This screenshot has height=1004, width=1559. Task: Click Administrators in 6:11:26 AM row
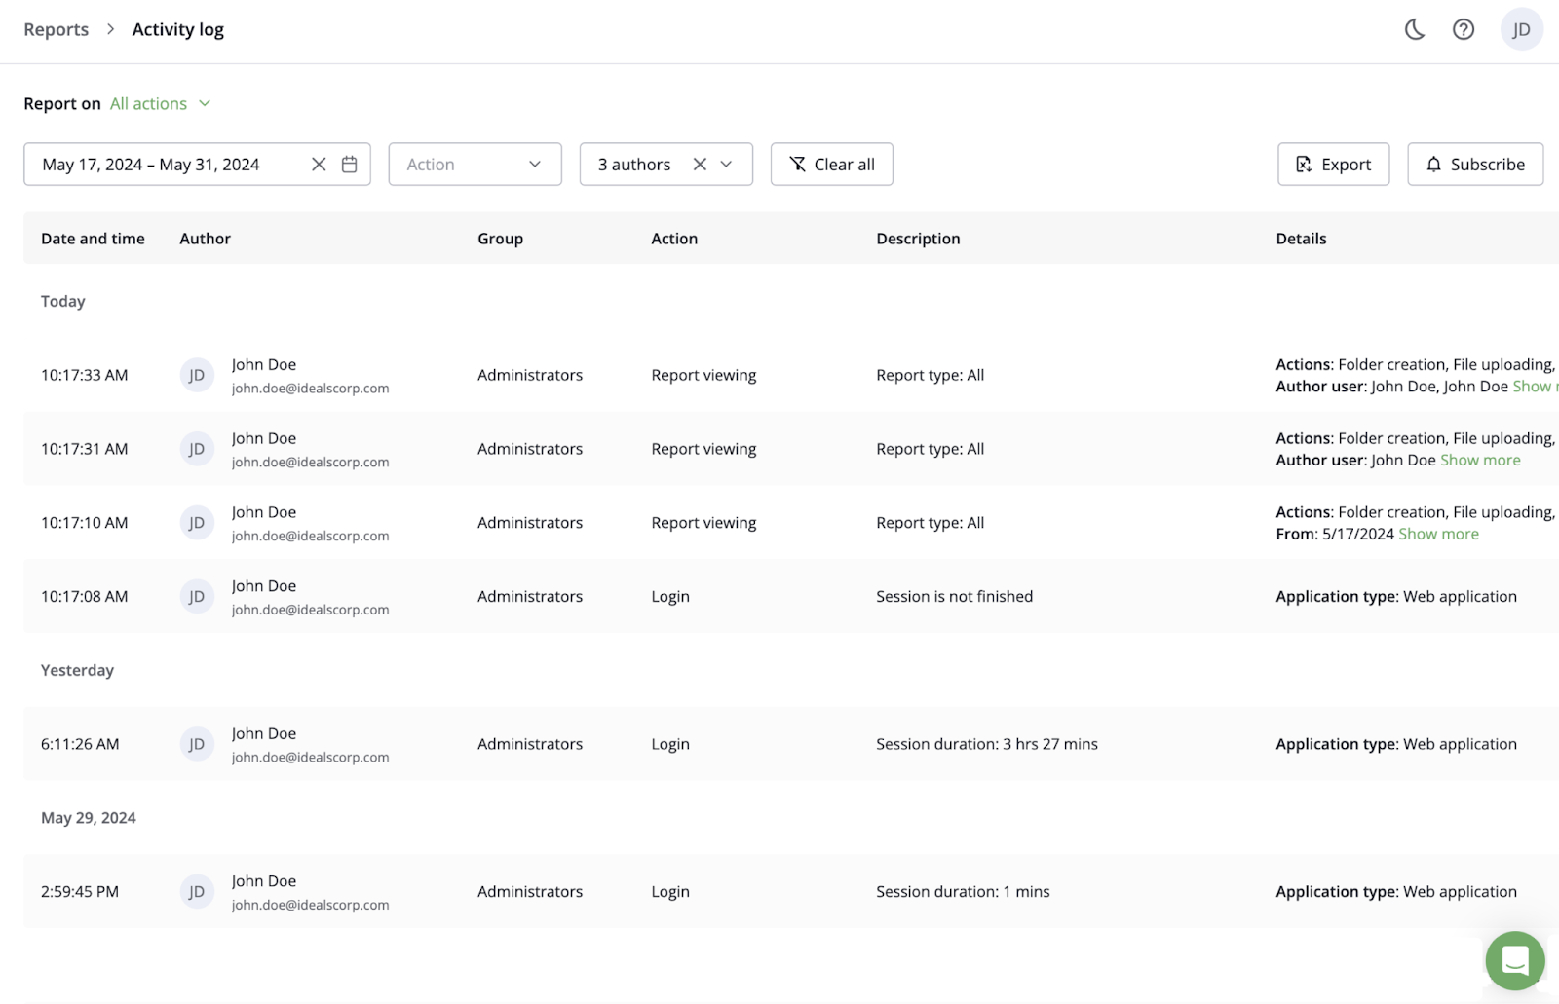(530, 744)
